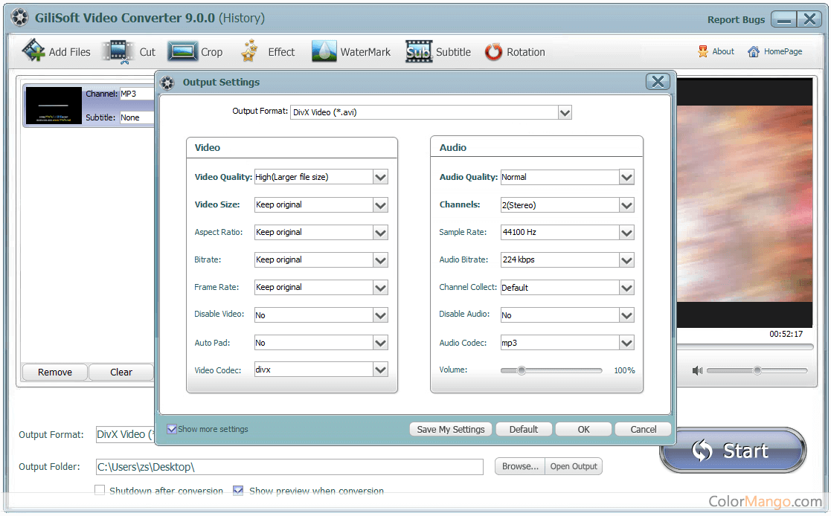Click the Add Files toolbar icon
831x516 pixels.
33,51
